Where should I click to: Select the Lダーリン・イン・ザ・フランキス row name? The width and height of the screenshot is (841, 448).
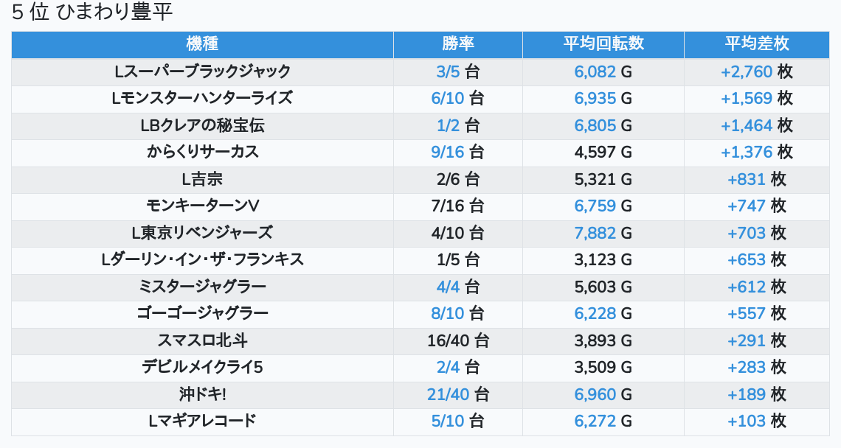[x=202, y=260]
